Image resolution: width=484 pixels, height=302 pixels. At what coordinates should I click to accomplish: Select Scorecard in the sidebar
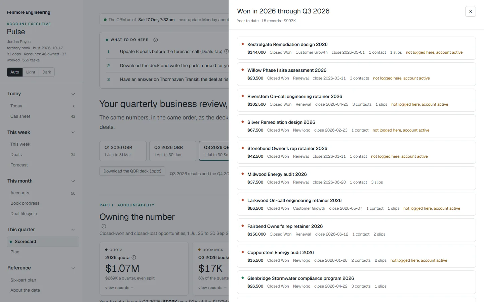click(43, 242)
